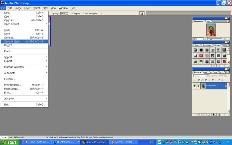Image resolution: width=232 pixels, height=145 pixels.
Task: Zoom out with the Navigator small-mountains icon
Action: click(x=205, y=39)
